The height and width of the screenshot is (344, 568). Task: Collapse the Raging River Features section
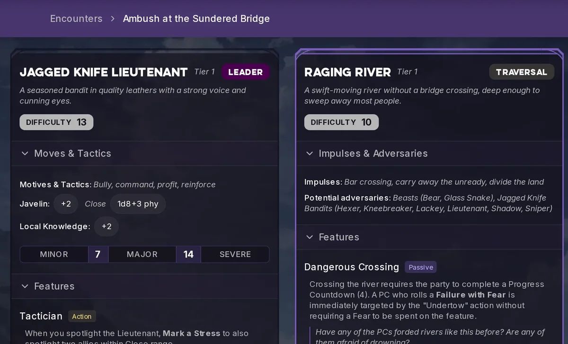coord(428,237)
